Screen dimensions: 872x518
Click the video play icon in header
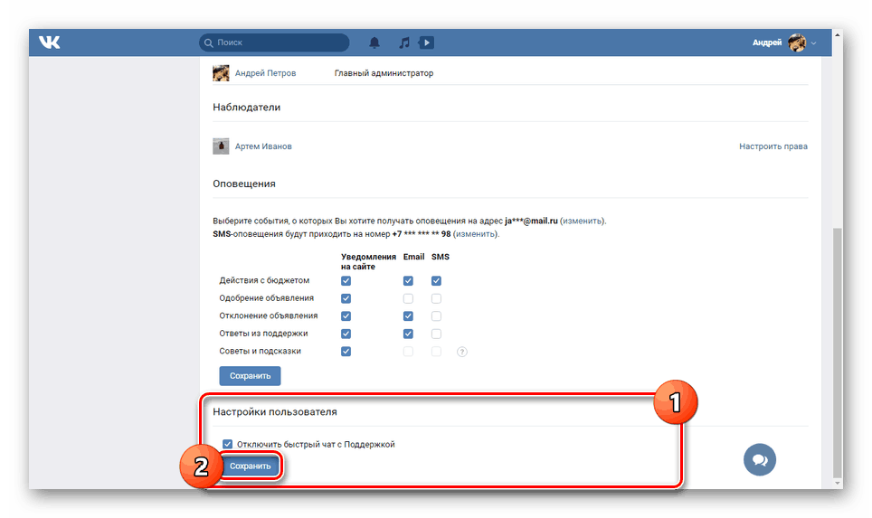[x=427, y=42]
